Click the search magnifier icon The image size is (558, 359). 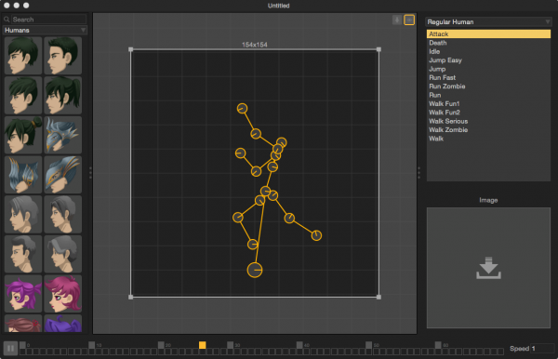tap(7, 20)
